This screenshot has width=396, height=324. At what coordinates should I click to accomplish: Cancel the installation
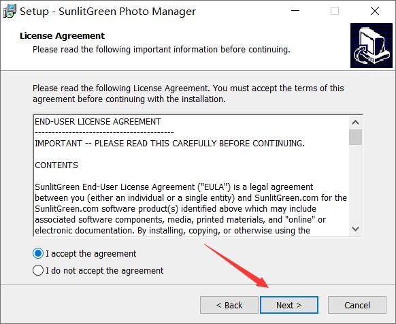coord(357,305)
